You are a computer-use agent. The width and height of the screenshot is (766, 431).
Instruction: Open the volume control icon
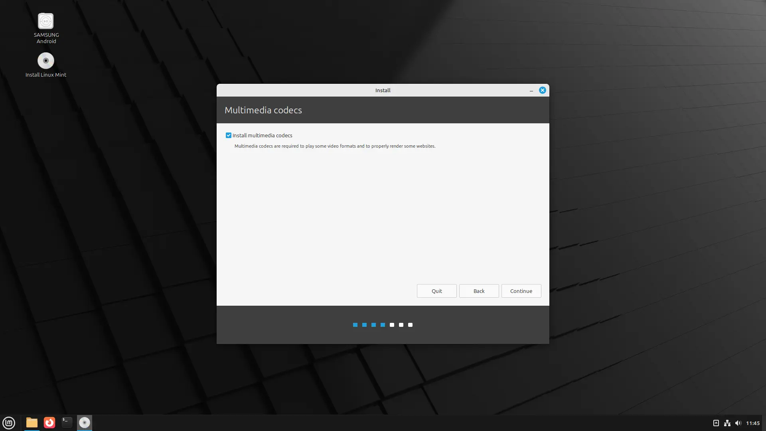pos(738,423)
